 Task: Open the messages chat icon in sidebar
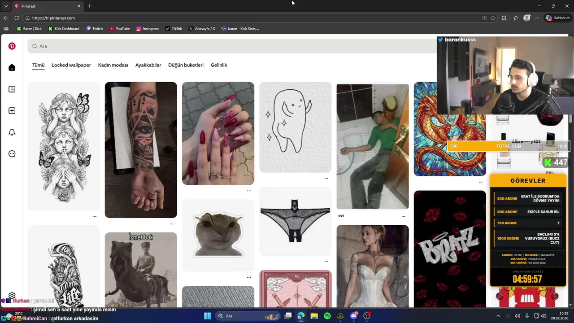[12, 154]
